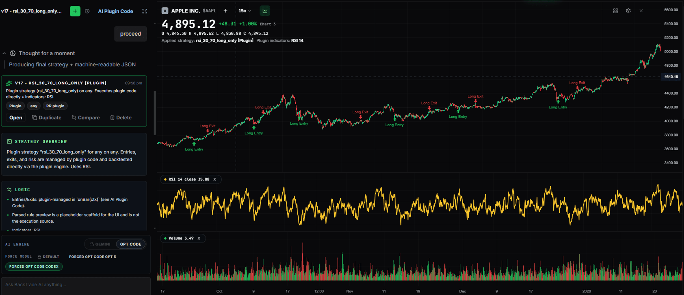The width and height of the screenshot is (684, 295).
Task: Remove the Volume indicator pane
Action: 199,238
